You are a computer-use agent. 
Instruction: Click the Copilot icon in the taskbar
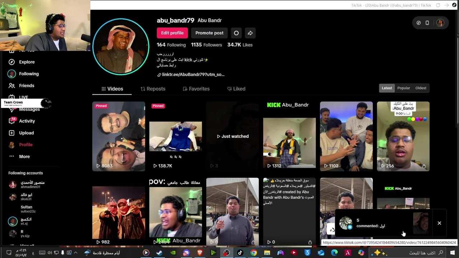click(x=361, y=253)
